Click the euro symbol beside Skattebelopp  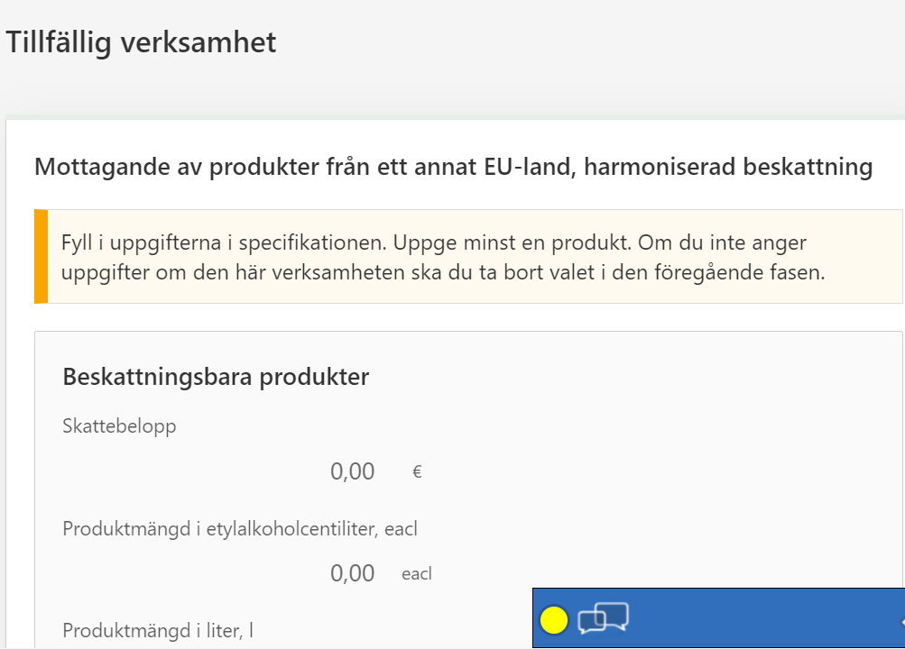point(417,471)
